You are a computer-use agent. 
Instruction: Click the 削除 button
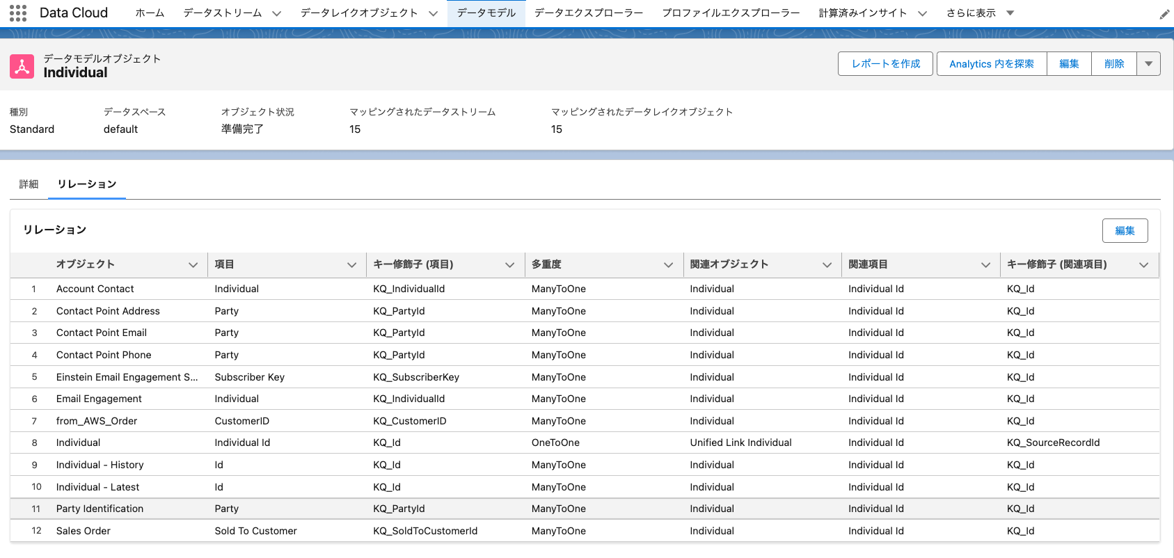(x=1114, y=63)
